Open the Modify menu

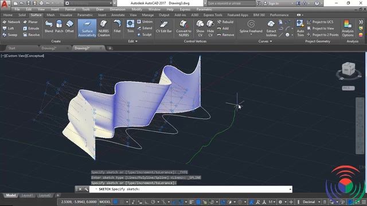tap(136, 9)
